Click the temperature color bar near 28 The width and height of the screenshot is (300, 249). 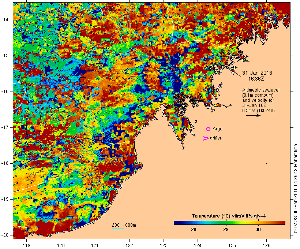point(194,223)
